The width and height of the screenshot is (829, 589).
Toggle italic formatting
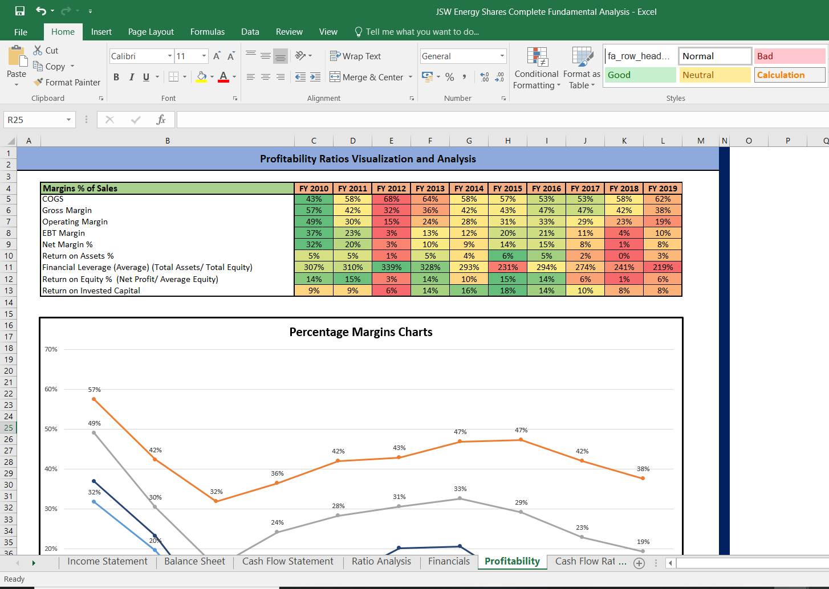coord(132,77)
